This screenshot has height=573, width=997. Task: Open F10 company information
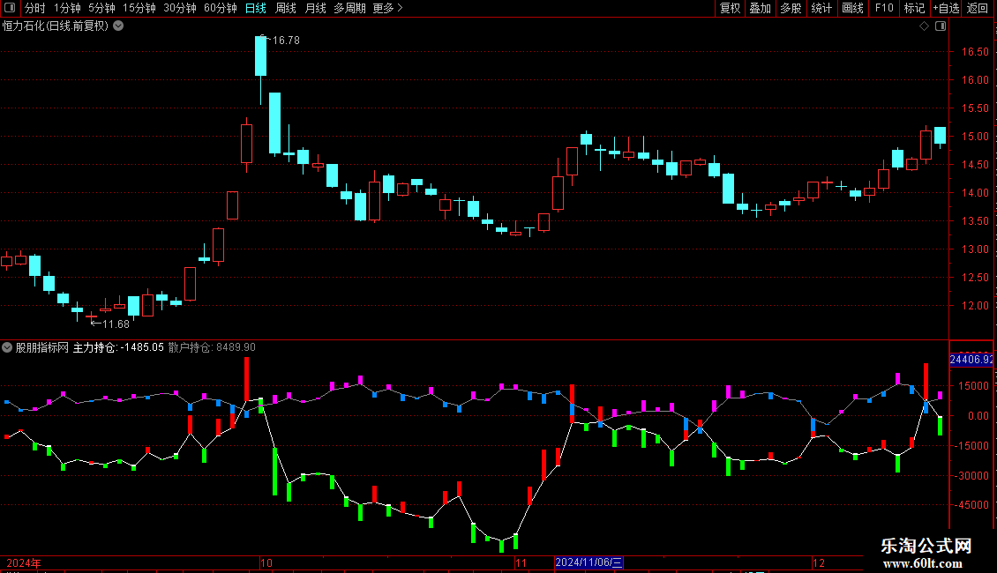point(884,8)
